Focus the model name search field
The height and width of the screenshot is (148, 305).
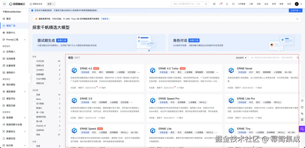tap(274, 58)
